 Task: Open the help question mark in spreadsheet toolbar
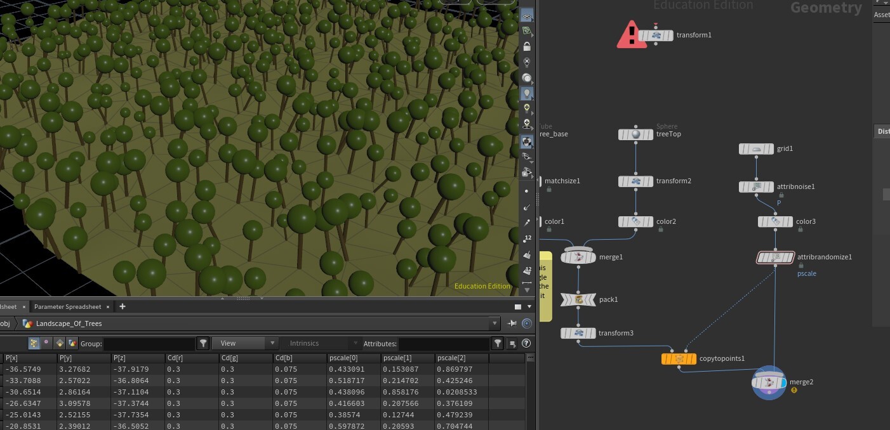point(526,343)
